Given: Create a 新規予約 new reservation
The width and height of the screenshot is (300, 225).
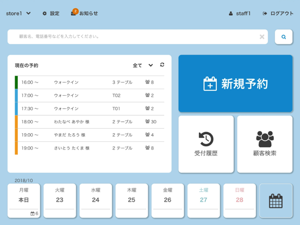Looking at the screenshot, I should pyautogui.click(x=235, y=83).
